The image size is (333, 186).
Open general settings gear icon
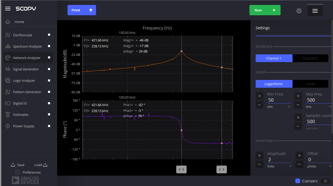coord(299,11)
